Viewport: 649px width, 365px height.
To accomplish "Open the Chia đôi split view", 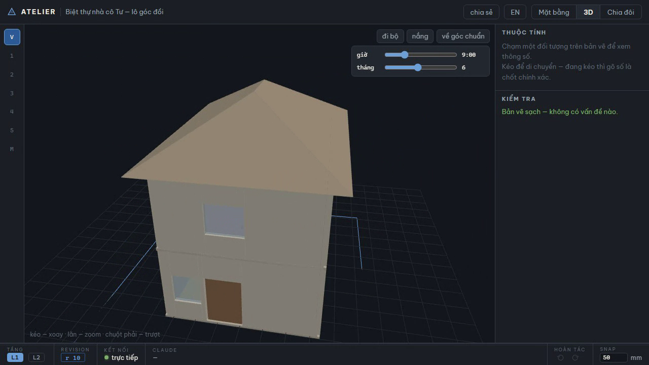I will pos(621,12).
